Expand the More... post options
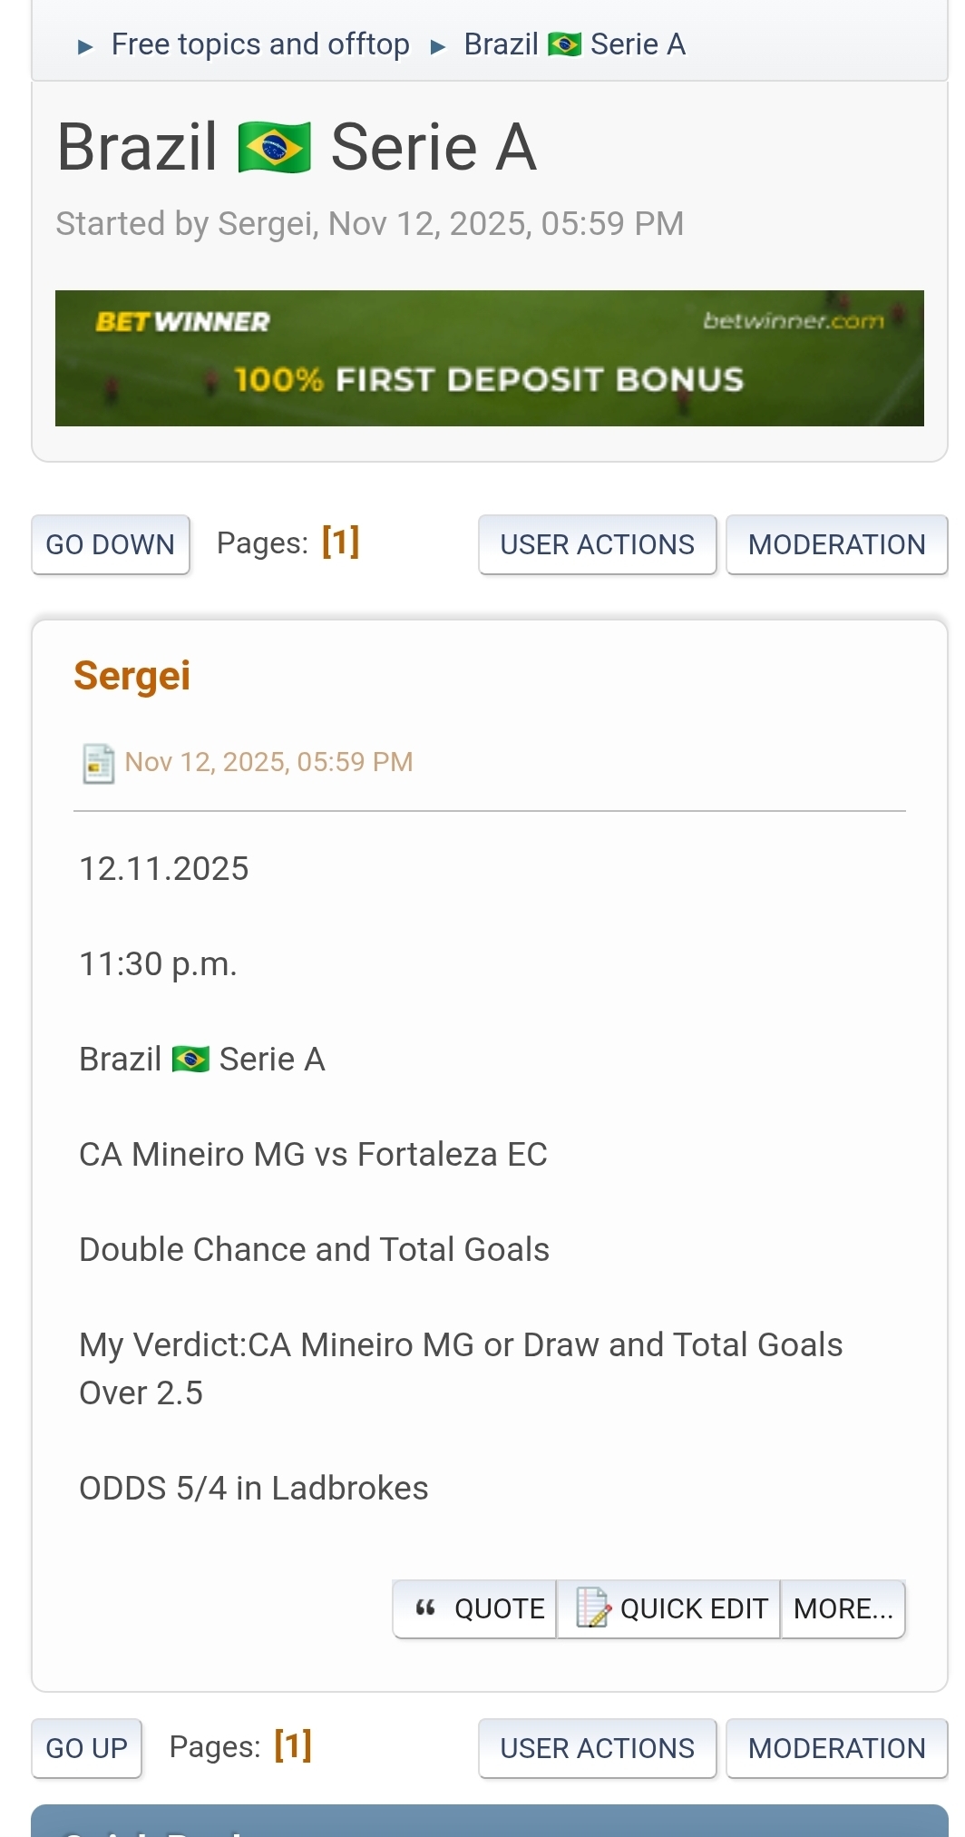 pos(843,1608)
